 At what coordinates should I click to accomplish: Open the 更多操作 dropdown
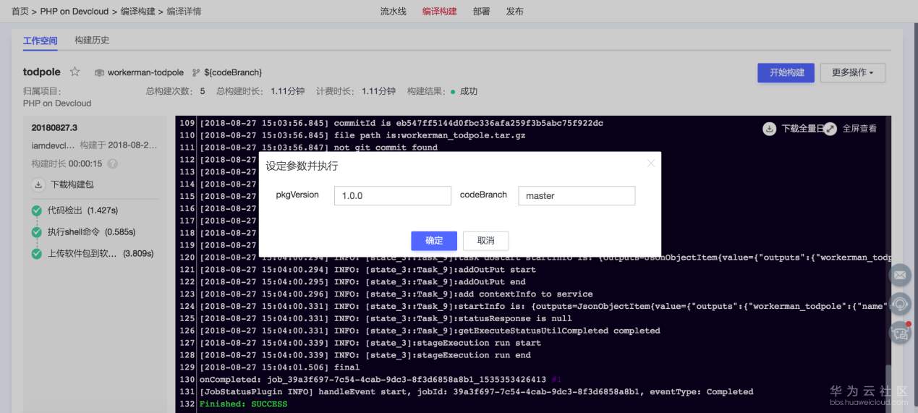point(853,73)
